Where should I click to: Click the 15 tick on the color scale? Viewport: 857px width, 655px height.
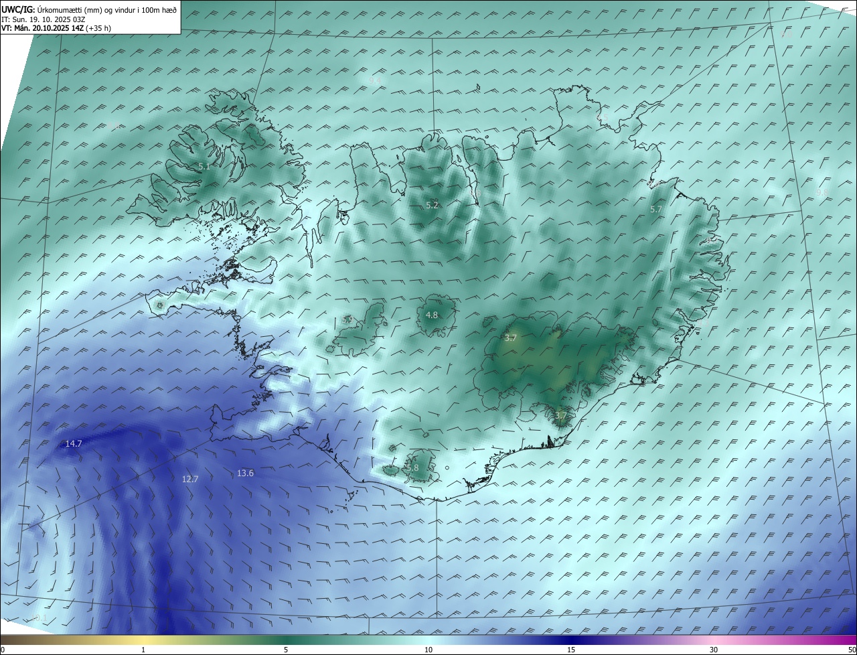(x=571, y=650)
